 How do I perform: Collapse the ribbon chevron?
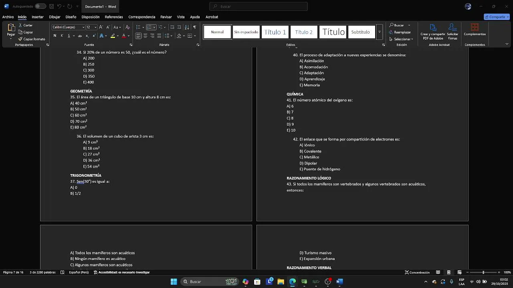coord(507,44)
